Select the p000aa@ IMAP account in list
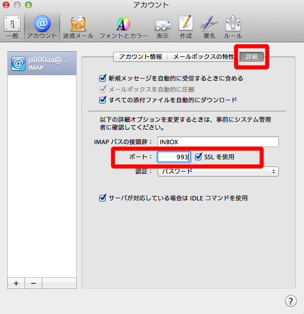Image resolution: width=304 pixels, height=314 pixels. (x=42, y=63)
